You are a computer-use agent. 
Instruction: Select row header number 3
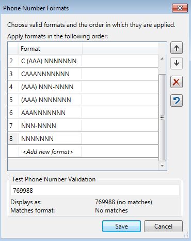coord(13,74)
